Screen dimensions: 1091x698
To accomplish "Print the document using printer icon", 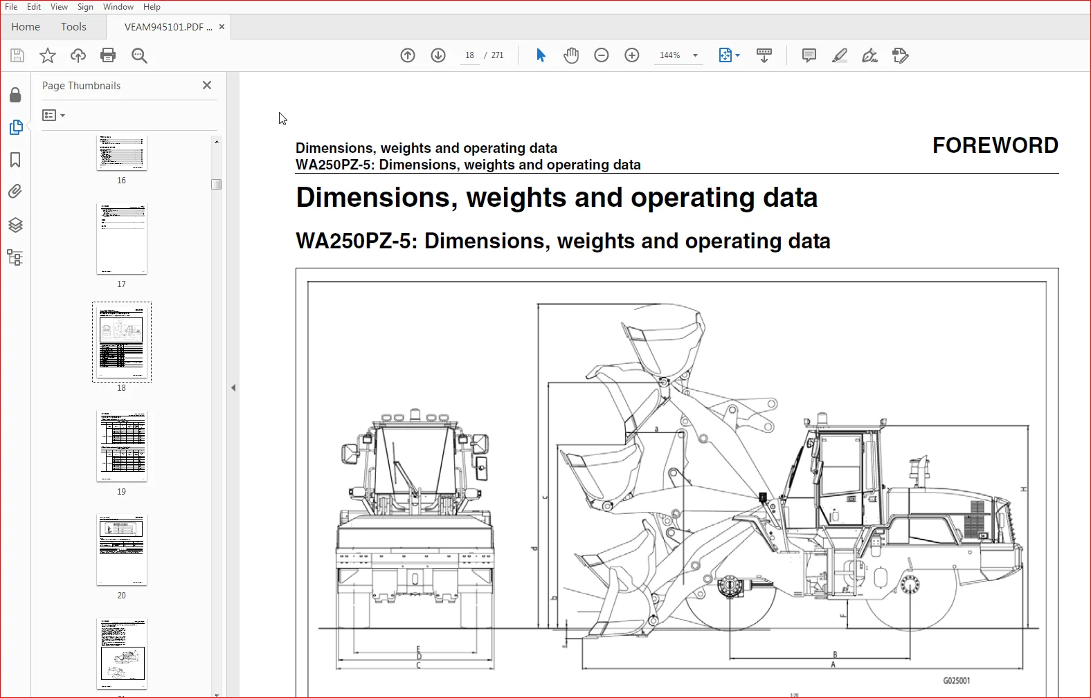I will pyautogui.click(x=108, y=55).
